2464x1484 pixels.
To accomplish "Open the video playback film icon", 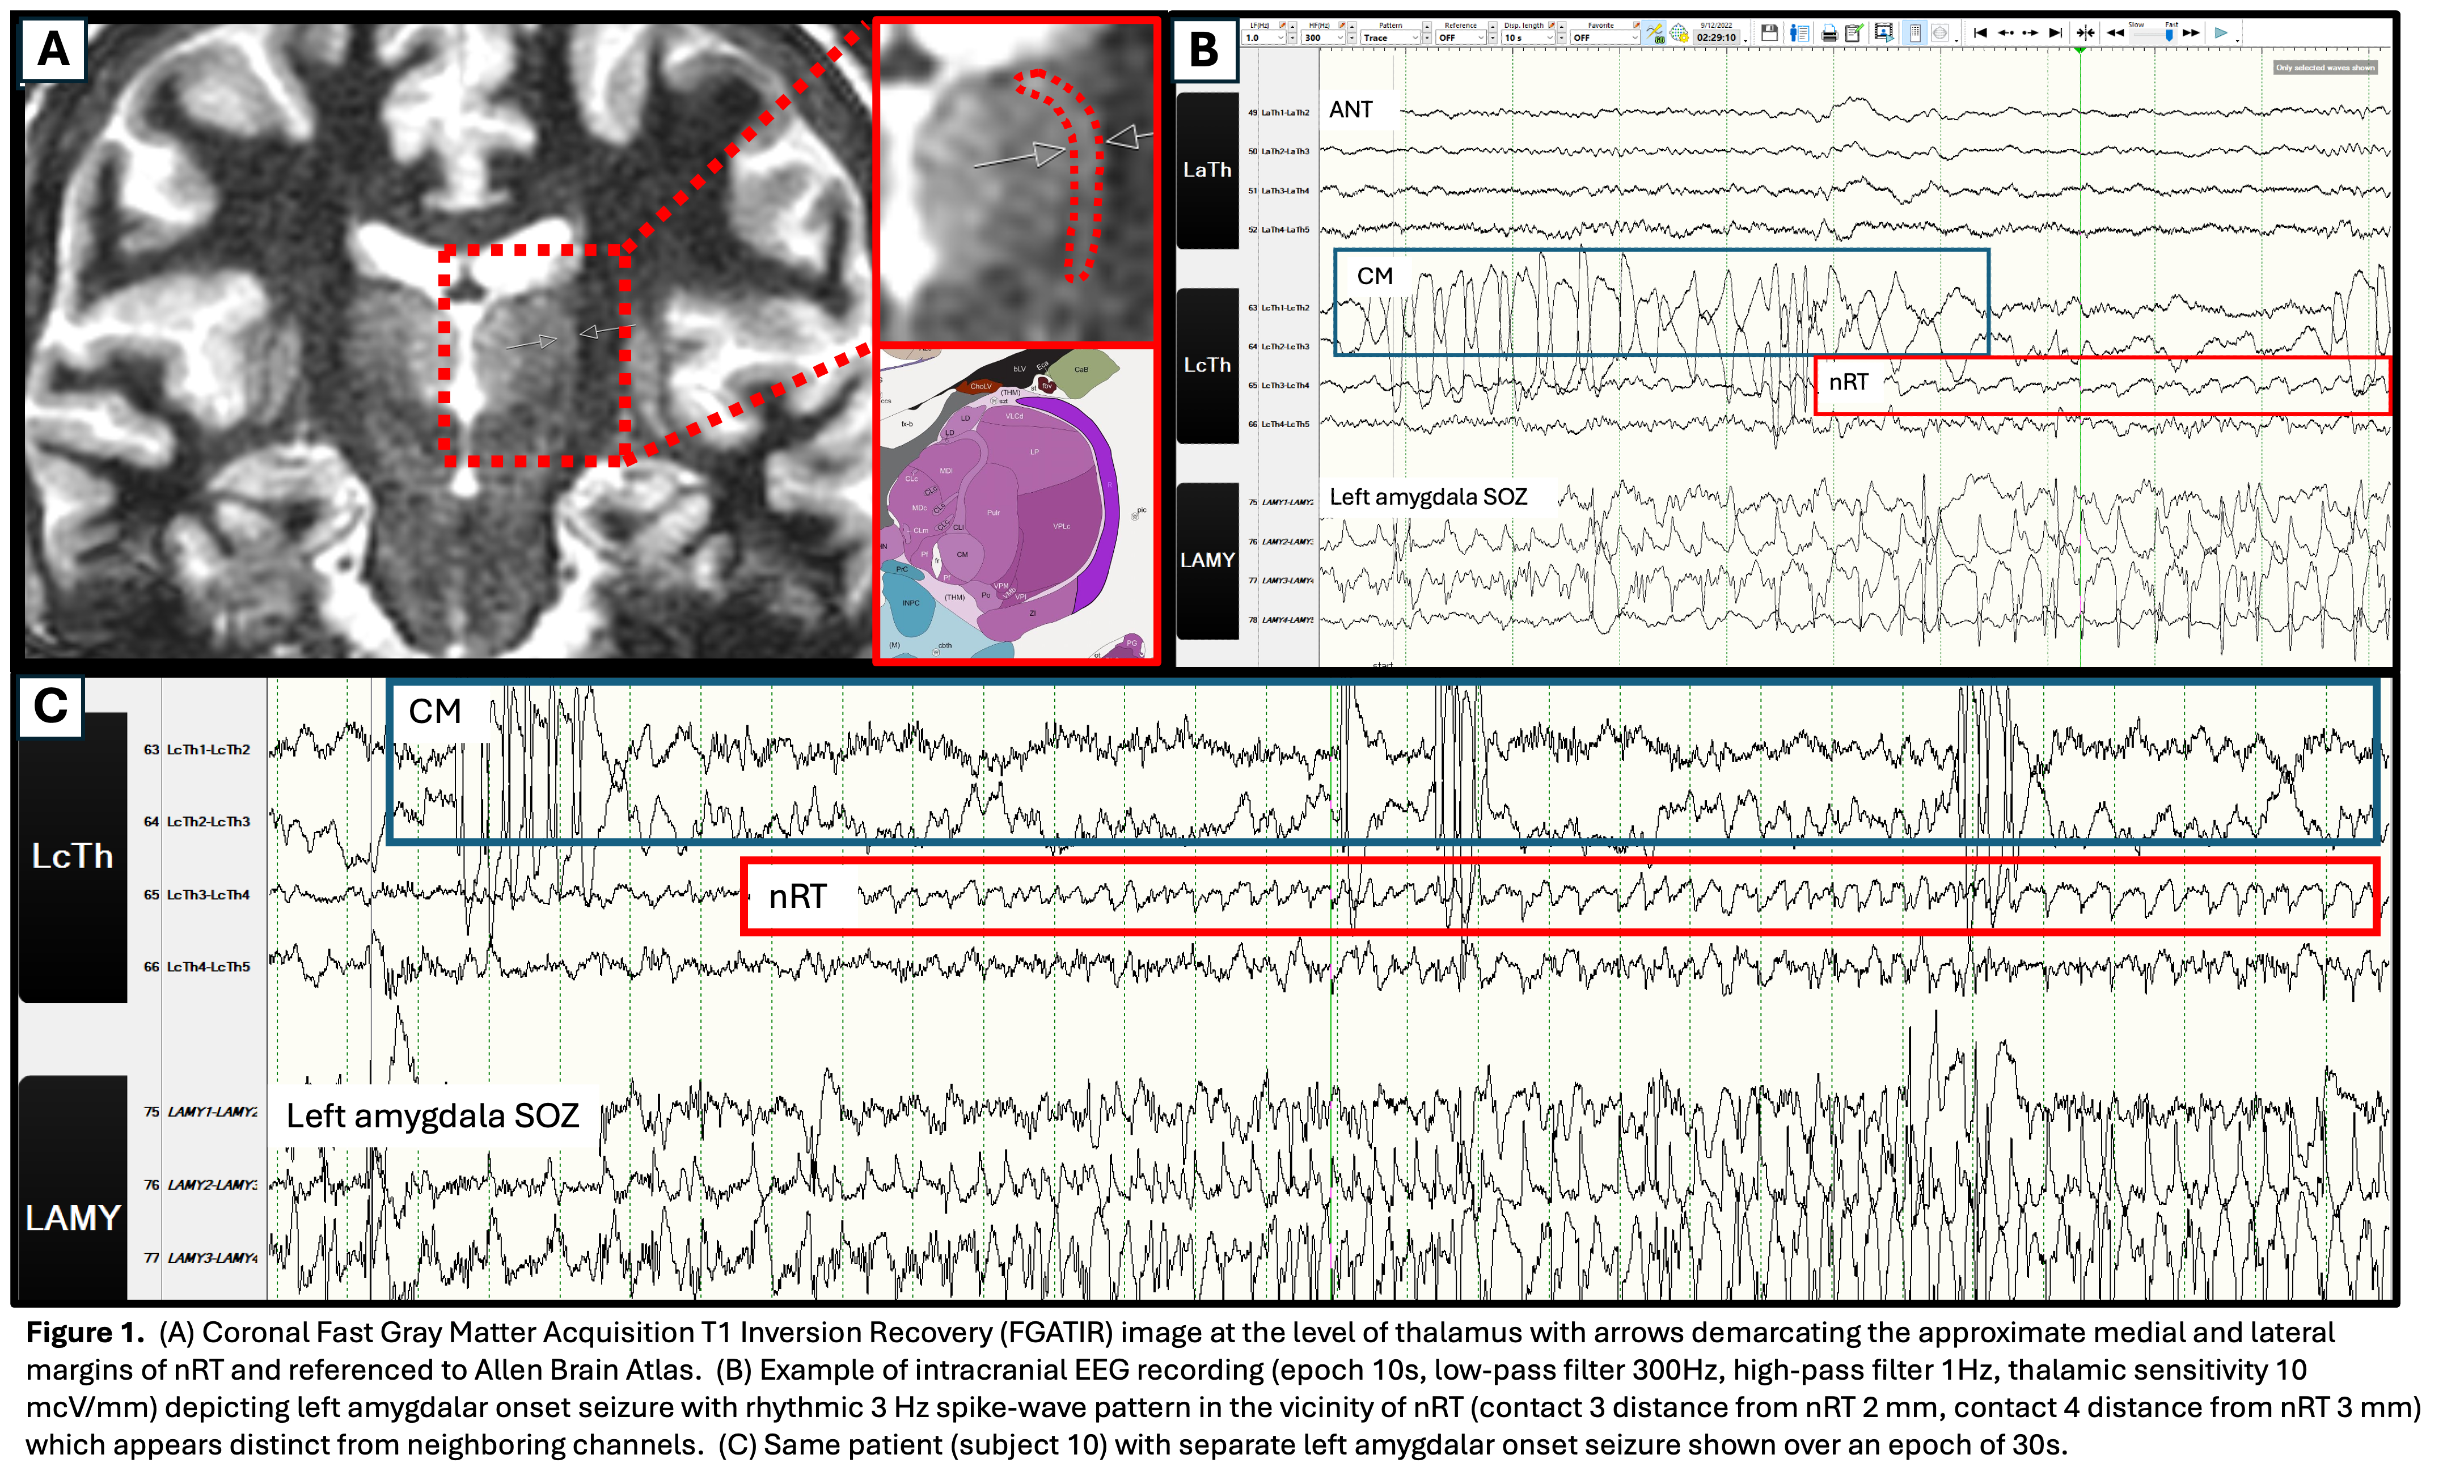I will 1884,33.
